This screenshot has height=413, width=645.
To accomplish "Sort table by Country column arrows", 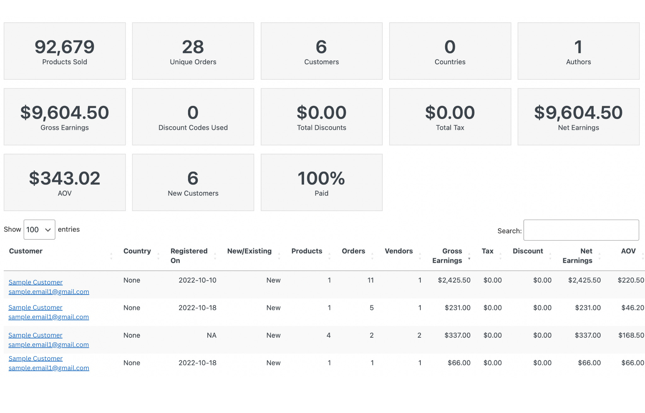I will tap(158, 256).
